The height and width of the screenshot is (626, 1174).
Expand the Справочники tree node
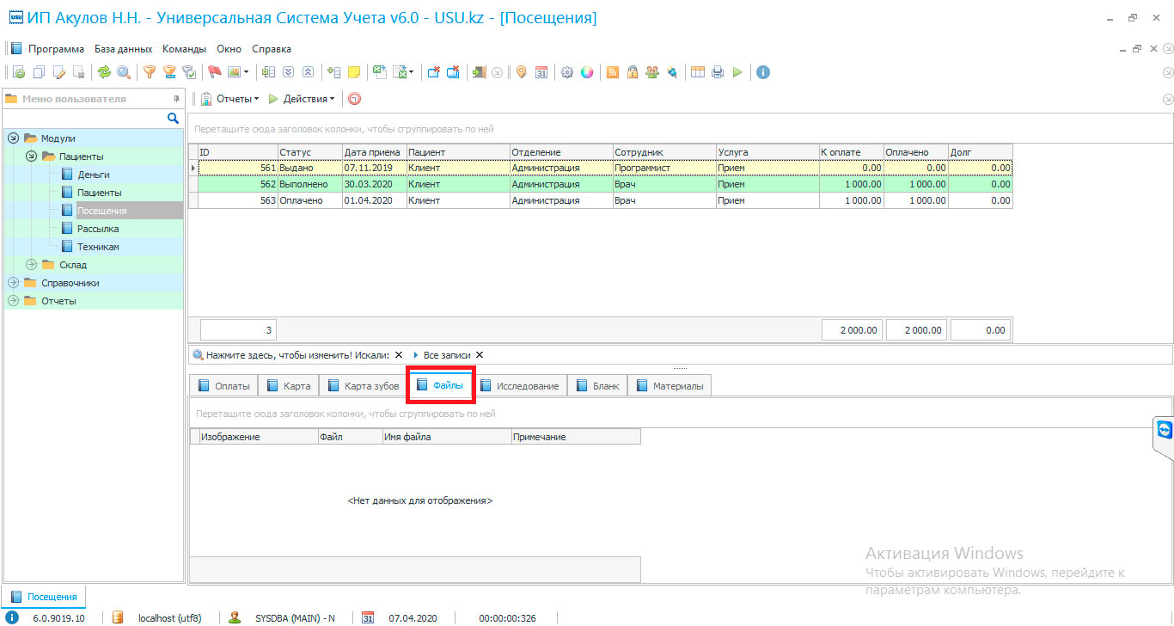[x=13, y=283]
